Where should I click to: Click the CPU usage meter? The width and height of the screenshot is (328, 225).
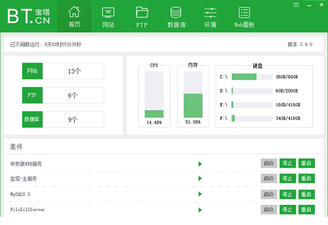coord(154,94)
